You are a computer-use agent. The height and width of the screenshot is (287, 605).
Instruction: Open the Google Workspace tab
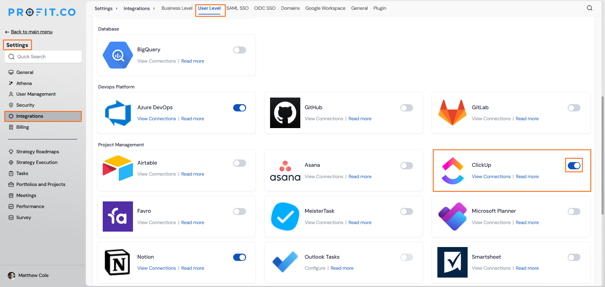coord(325,8)
